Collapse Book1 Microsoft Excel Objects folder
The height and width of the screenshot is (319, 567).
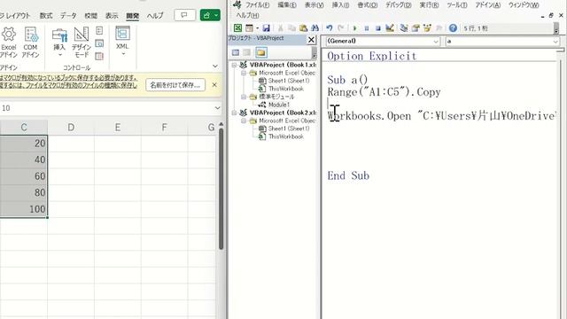tap(244, 73)
